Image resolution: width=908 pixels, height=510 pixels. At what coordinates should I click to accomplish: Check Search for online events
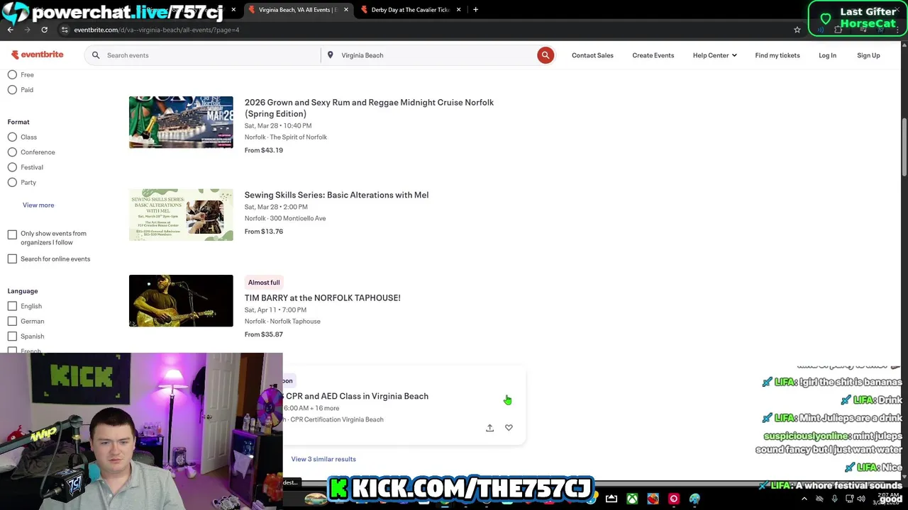pyautogui.click(x=12, y=259)
